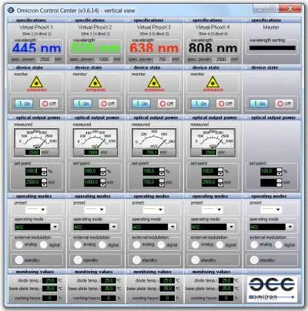Click the 808 nm emission warning icon
Image resolution: width=308 pixels, height=311 pixels.
[x=213, y=82]
